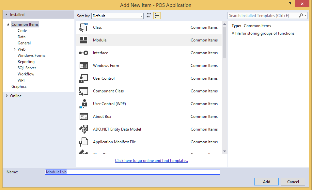The image size is (312, 190).
Task: Click the Name input field
Action: pos(133,172)
